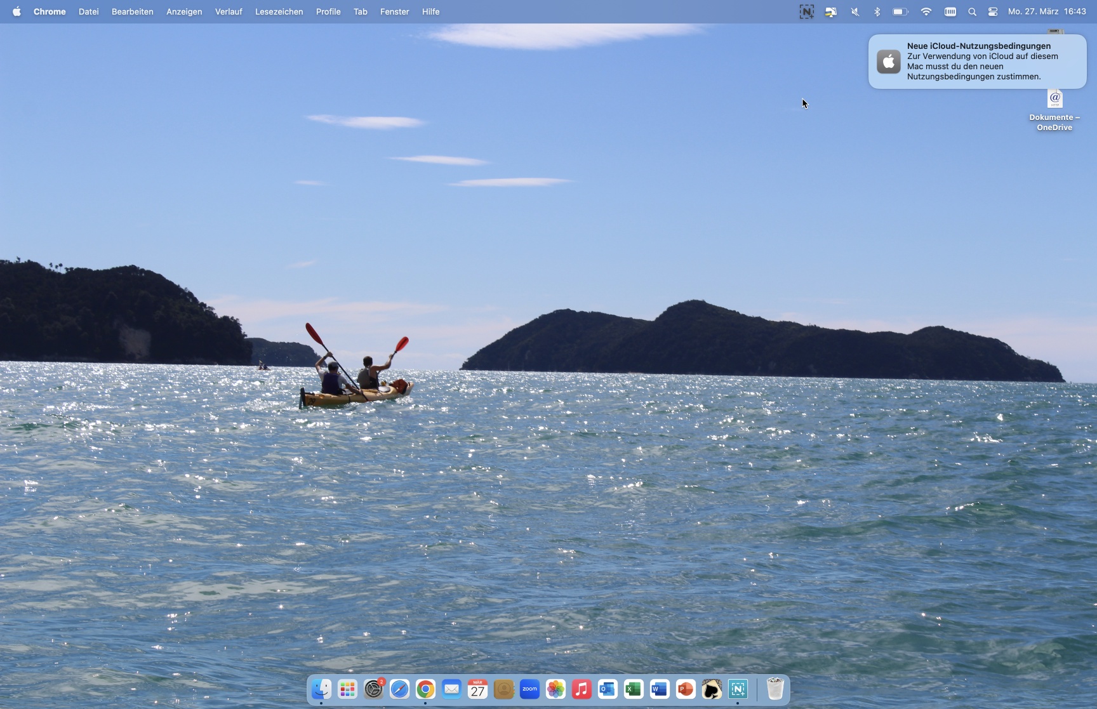Image resolution: width=1097 pixels, height=709 pixels.
Task: Open Microsoft Word in the Dock
Action: tap(660, 689)
